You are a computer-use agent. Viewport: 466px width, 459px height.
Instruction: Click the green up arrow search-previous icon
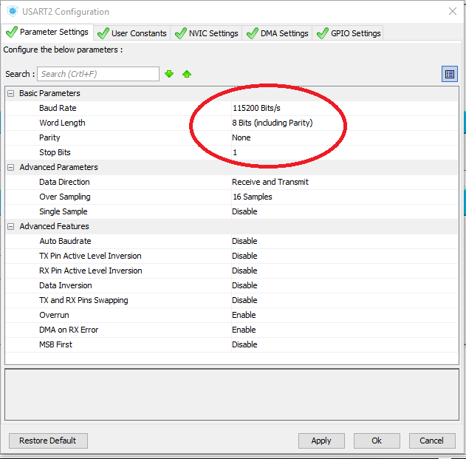(x=187, y=74)
